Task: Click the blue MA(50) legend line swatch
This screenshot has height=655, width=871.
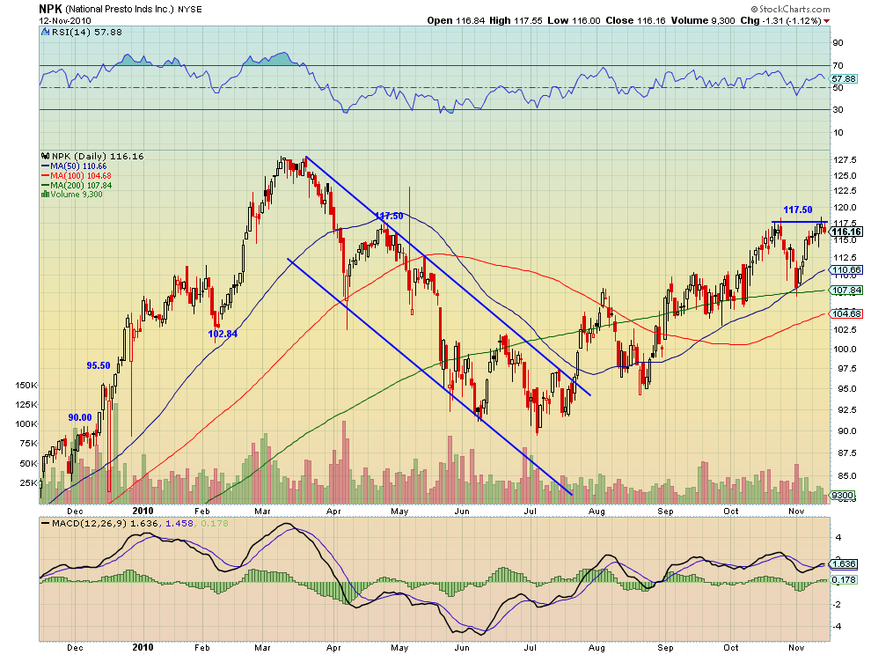Action: (x=46, y=166)
